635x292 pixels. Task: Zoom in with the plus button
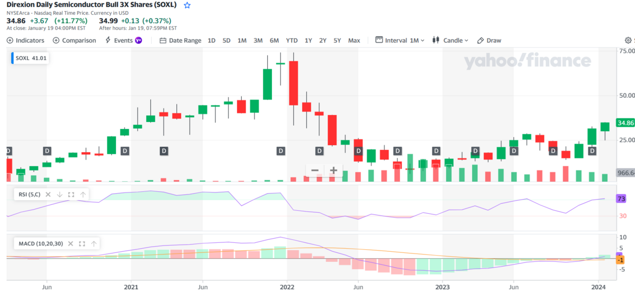[334, 170]
